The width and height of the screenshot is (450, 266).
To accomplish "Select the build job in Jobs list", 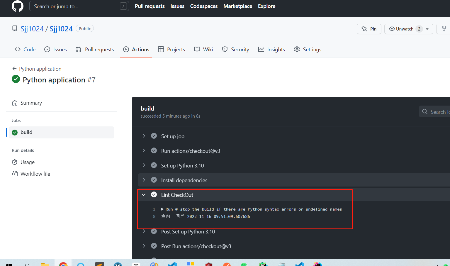I will [26, 132].
